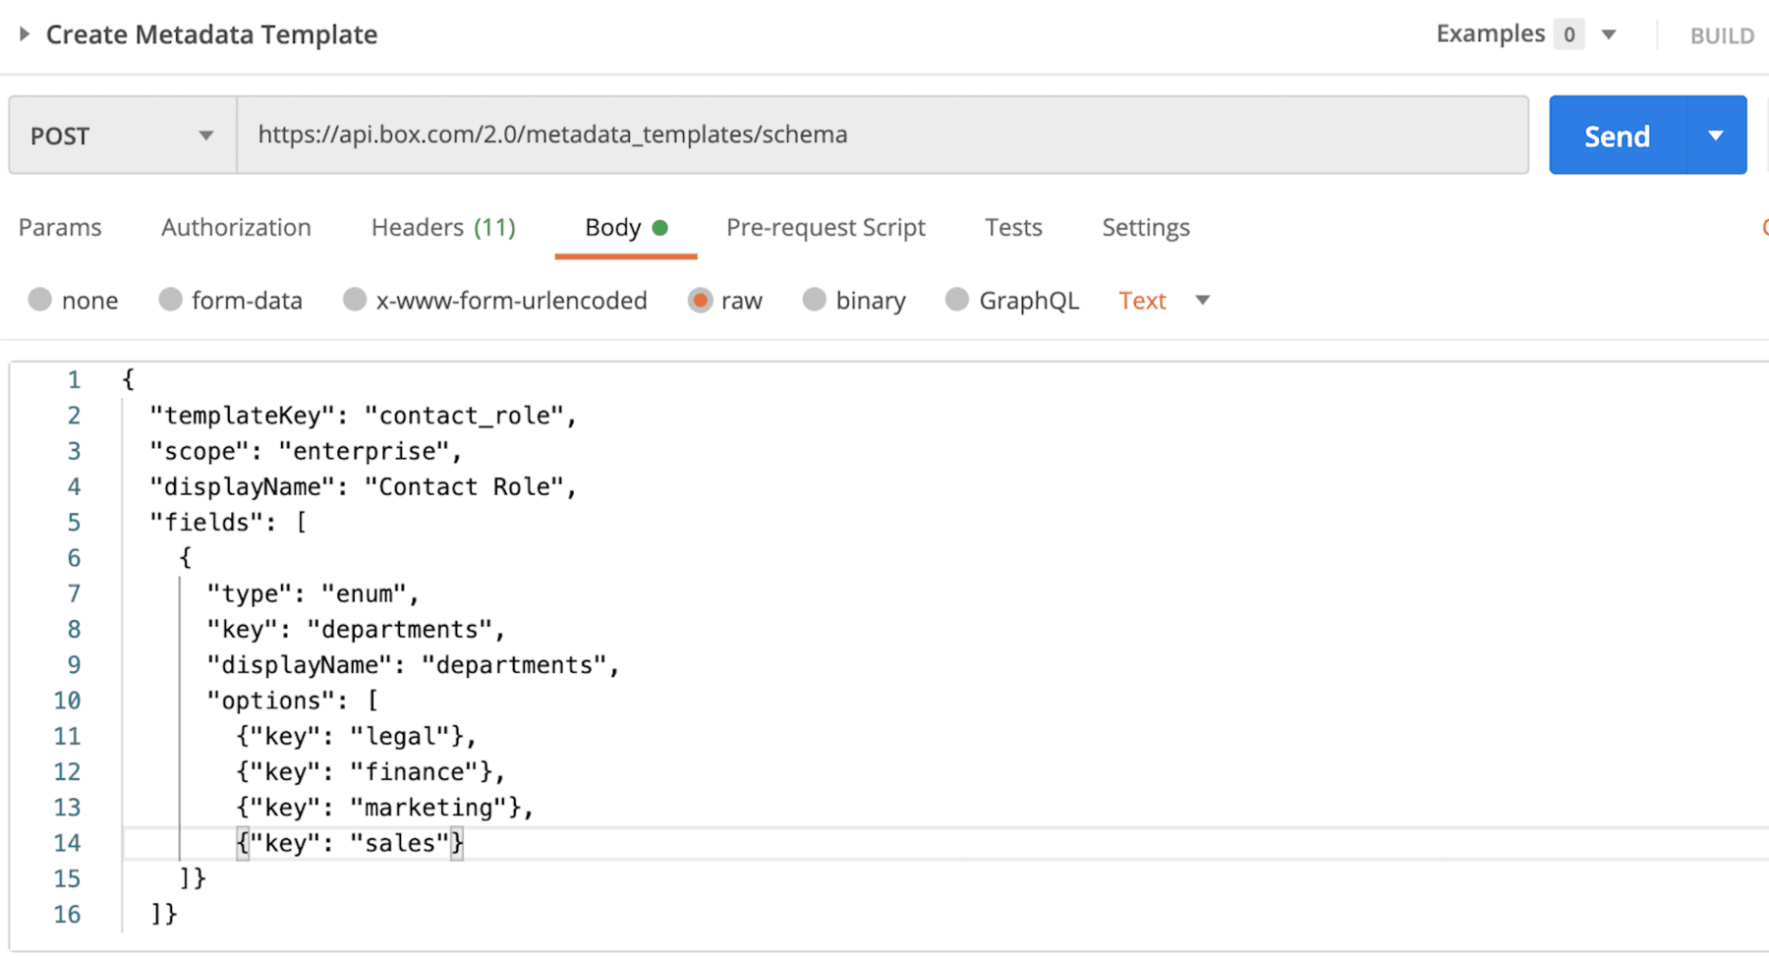Select the binary body radio button
Viewport: 1769px width, 956px height.
click(815, 301)
